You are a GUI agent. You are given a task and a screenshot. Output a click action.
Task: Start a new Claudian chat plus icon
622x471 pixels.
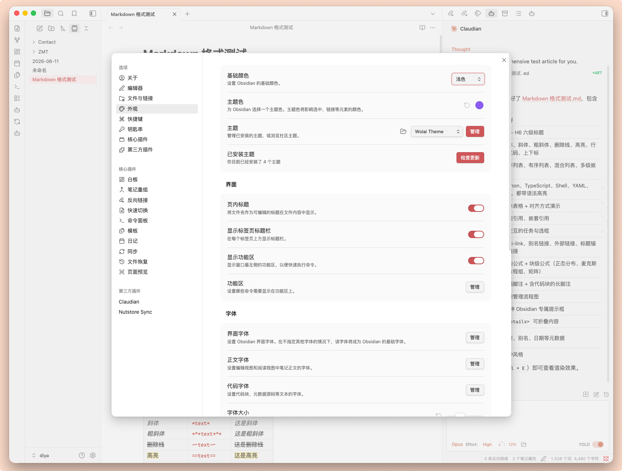[586, 394]
